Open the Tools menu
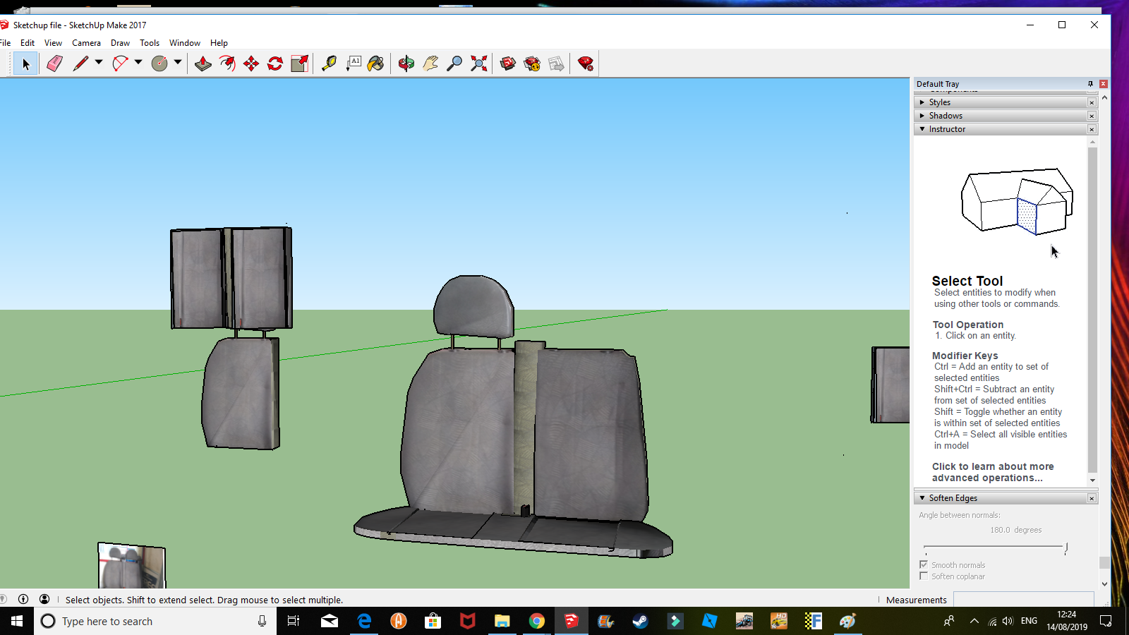 150,43
